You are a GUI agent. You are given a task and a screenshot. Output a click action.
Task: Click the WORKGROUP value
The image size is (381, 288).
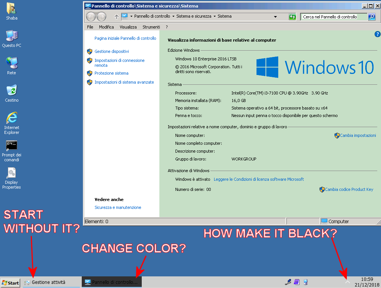pyautogui.click(x=244, y=159)
